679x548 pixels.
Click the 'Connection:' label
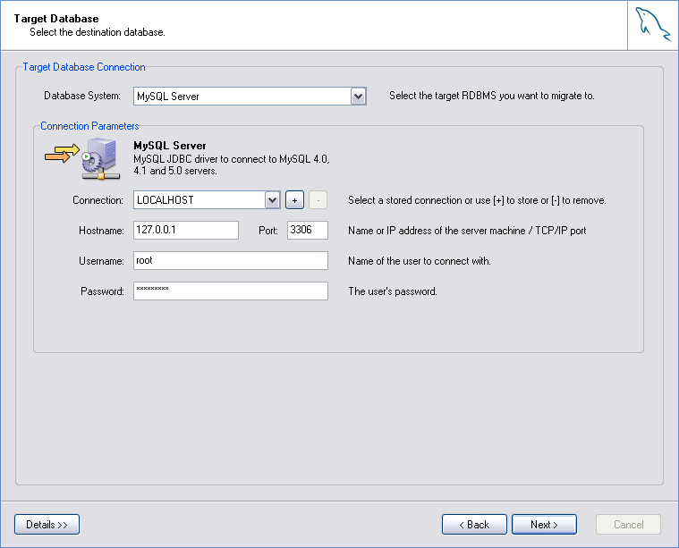(x=98, y=200)
